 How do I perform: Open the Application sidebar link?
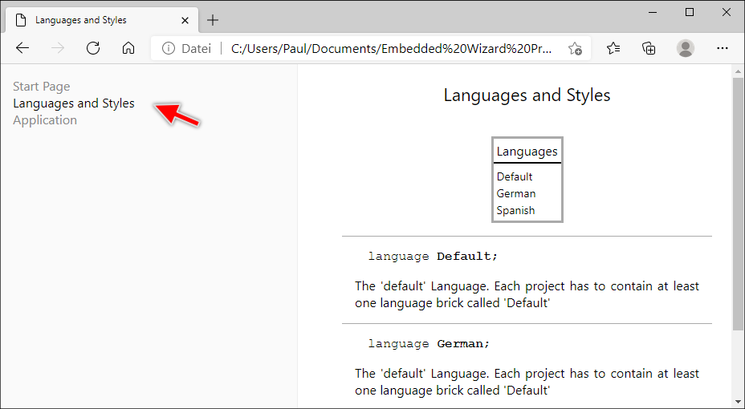pos(45,120)
